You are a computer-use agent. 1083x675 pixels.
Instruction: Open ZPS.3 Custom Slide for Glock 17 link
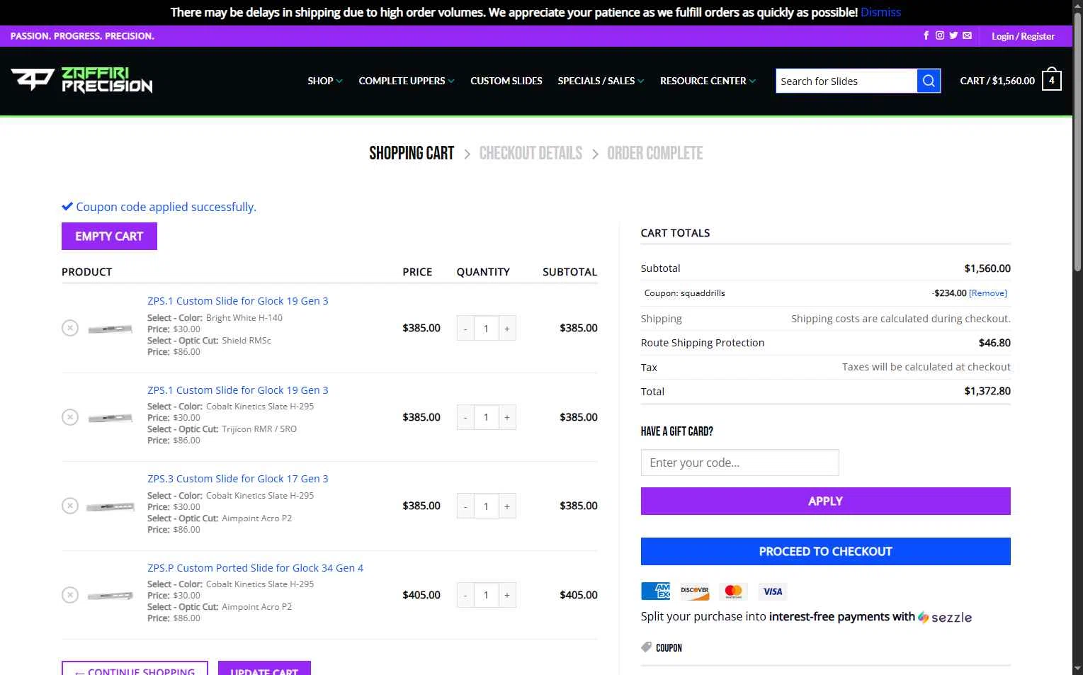pyautogui.click(x=237, y=479)
